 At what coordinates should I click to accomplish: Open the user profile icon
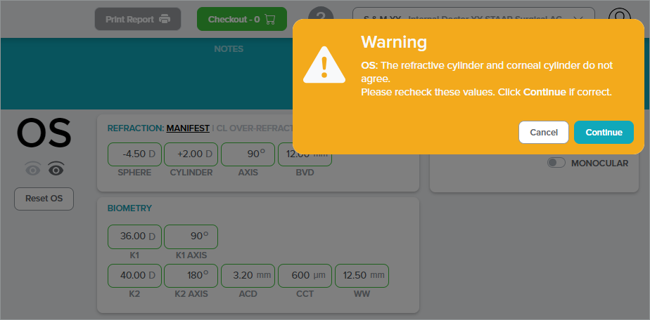coord(619,19)
